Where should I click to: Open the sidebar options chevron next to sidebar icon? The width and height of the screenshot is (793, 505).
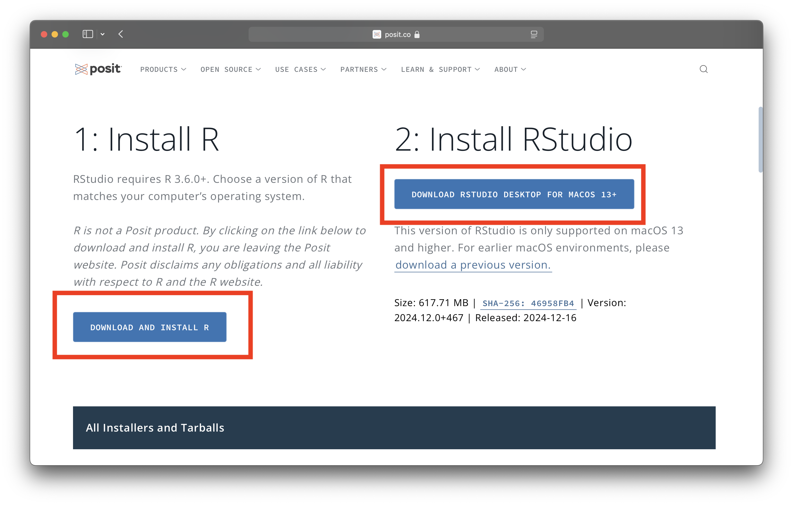point(103,34)
